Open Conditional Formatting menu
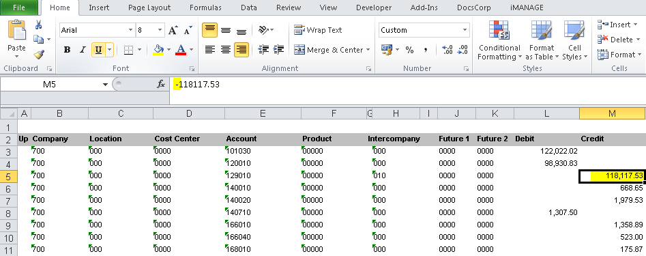Screen dimensions: 646x256 point(499,40)
